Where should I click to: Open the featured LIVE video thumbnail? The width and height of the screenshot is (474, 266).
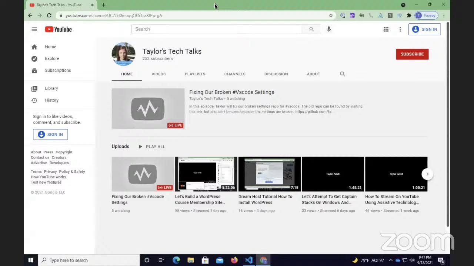pos(148,109)
